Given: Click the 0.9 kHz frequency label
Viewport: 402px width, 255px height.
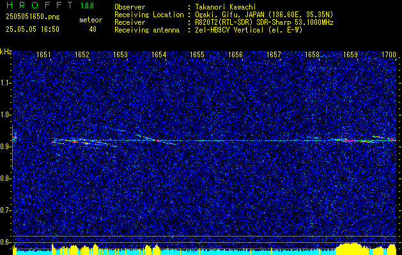Looking at the screenshot, I should (x=5, y=147).
